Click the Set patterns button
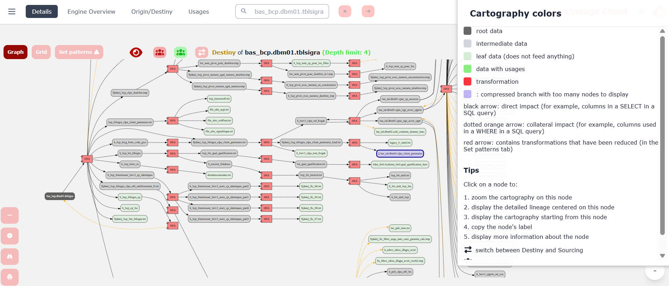The height and width of the screenshot is (286, 669). pos(79,52)
